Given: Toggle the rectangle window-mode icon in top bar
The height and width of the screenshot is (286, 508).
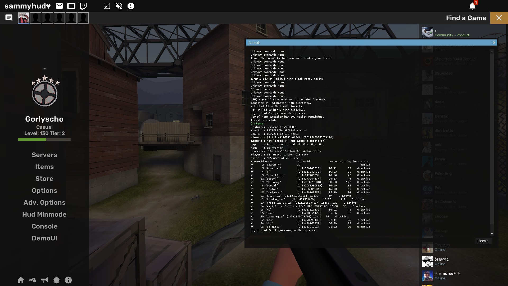Looking at the screenshot, I should [71, 6].
